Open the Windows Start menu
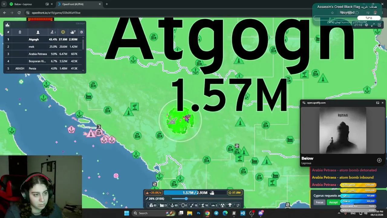This screenshot has height=218, width=387. [126, 213]
